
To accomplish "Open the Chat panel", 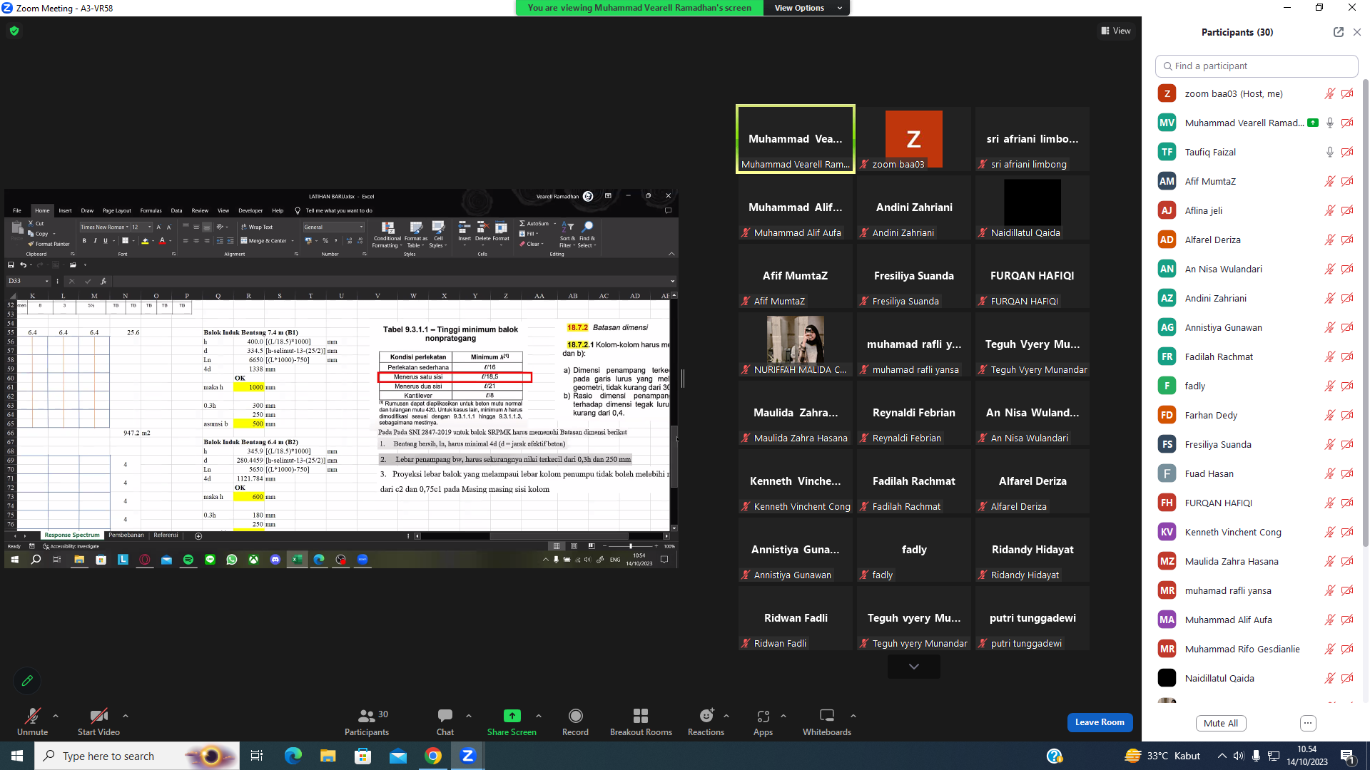I will click(445, 722).
